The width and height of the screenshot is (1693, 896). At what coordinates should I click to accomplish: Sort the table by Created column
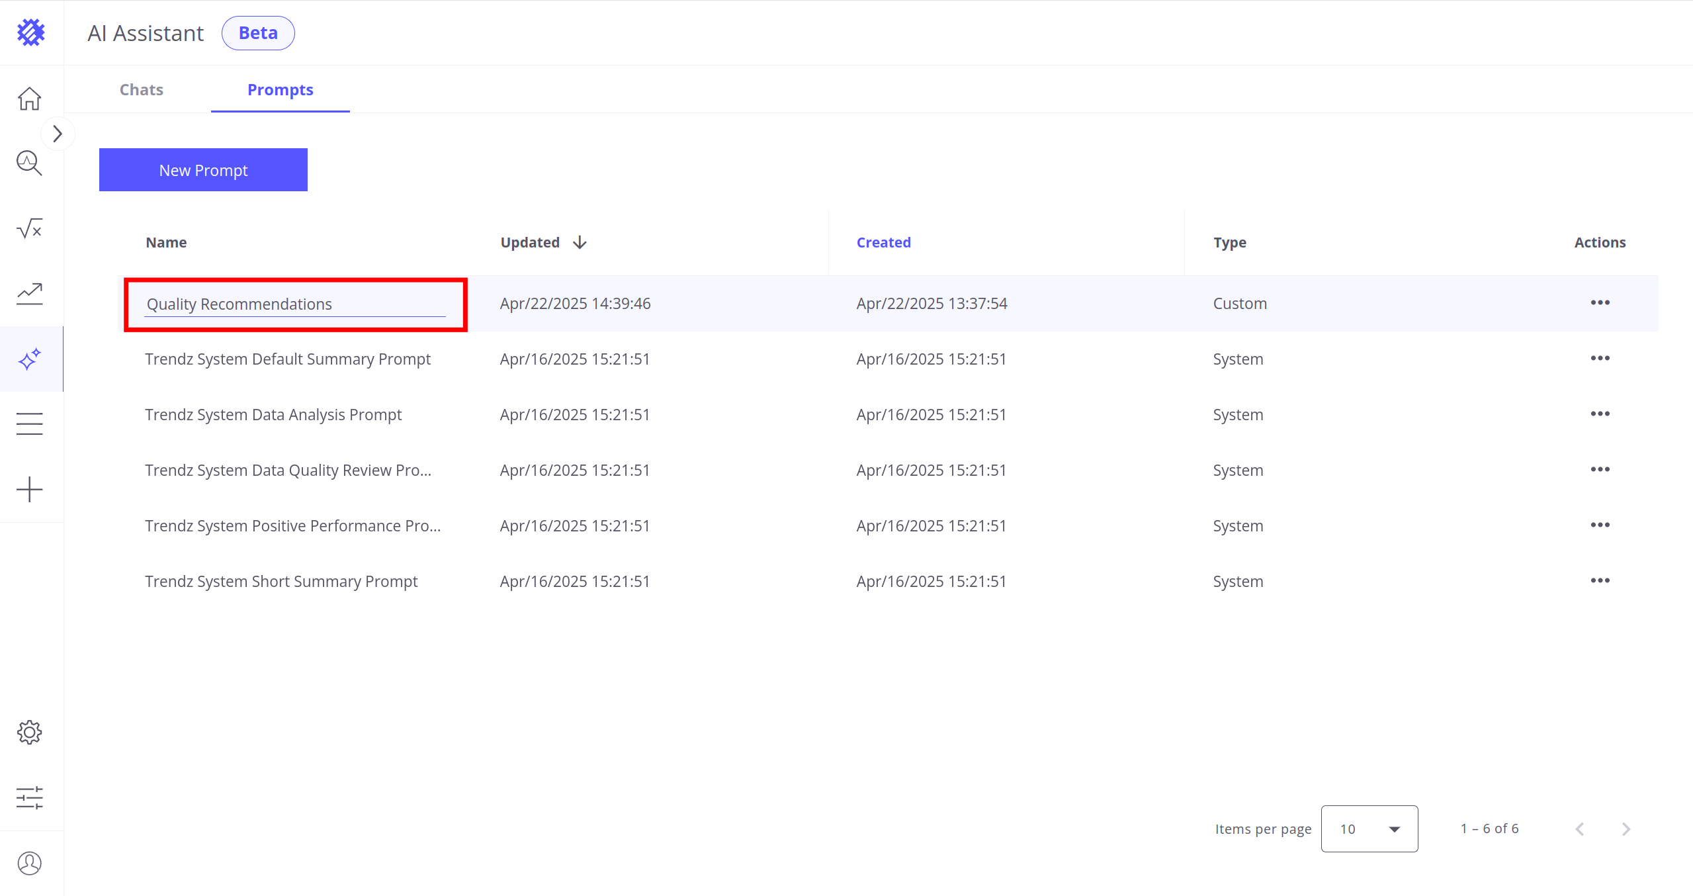click(x=883, y=243)
